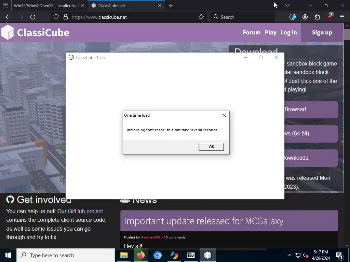Click the blue circular extension icon in the toolbar

pos(293,17)
